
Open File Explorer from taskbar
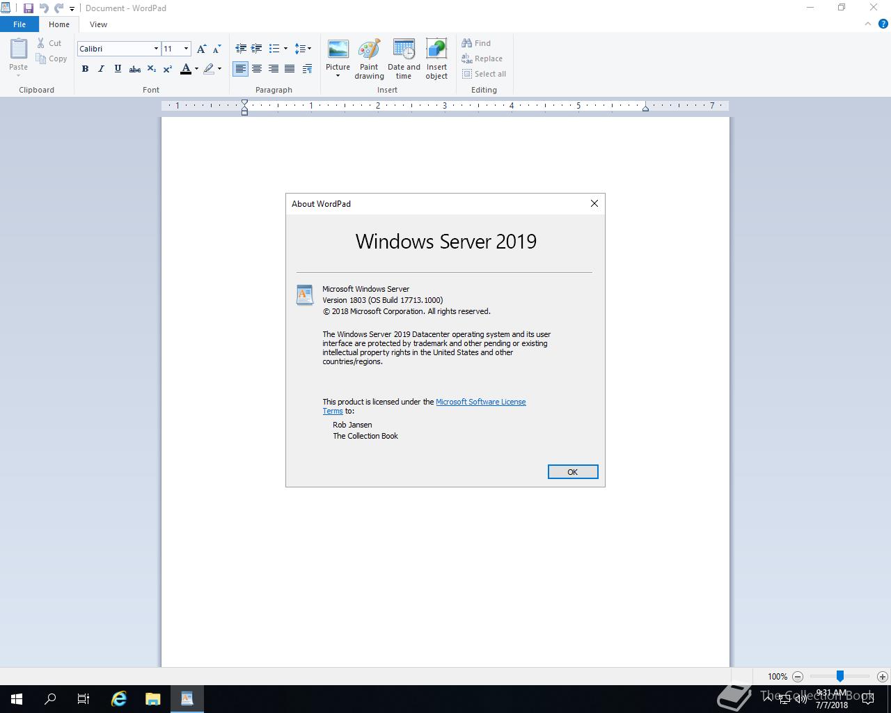point(153,699)
